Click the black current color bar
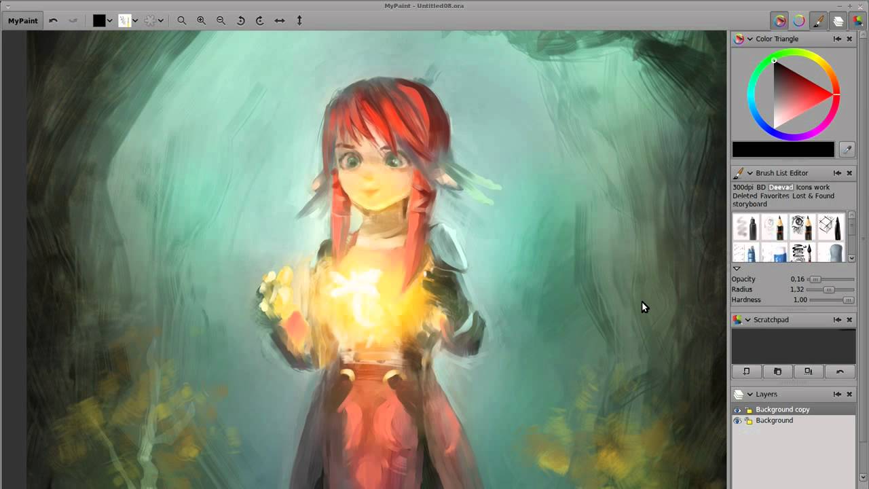 pos(783,149)
